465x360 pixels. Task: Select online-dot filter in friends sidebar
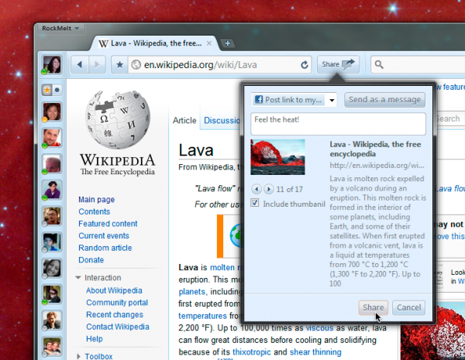click(x=57, y=90)
